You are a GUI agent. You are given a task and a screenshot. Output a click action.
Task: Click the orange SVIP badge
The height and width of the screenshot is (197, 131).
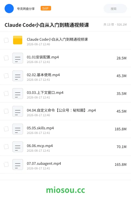[46, 8]
